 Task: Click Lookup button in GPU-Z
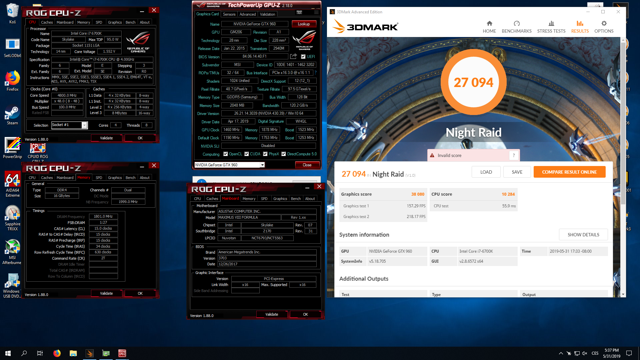(304, 24)
